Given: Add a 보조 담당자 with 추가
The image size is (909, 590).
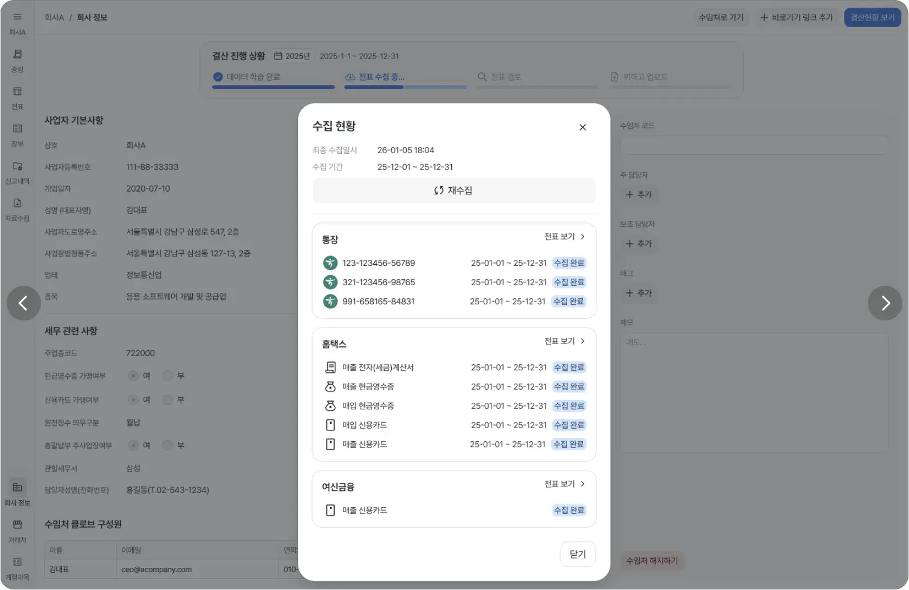Looking at the screenshot, I should (x=639, y=244).
